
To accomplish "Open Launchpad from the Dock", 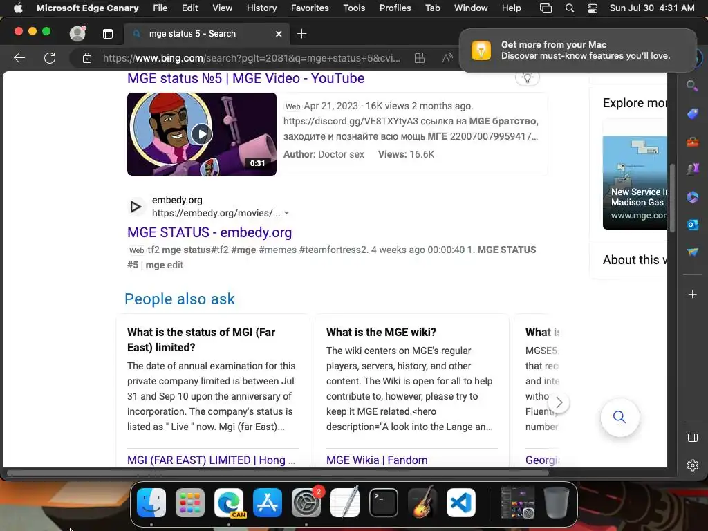I will 189,503.
